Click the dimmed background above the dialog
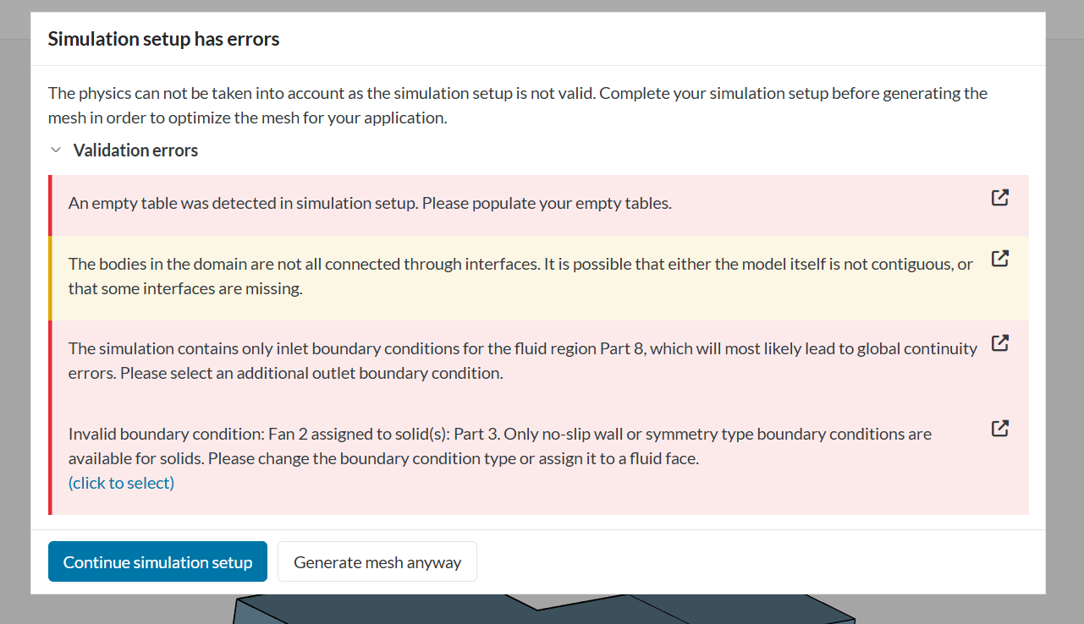This screenshot has height=624, width=1084. pos(542,6)
